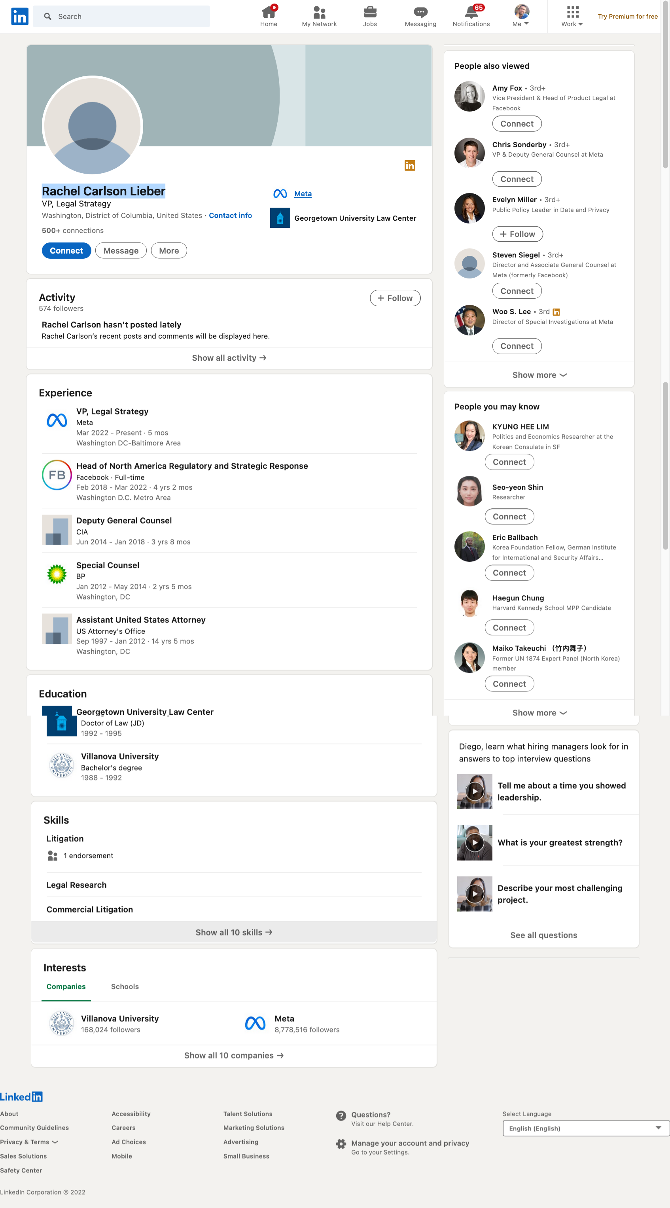This screenshot has height=1208, width=670.
Task: Select the Companies interests tab
Action: coord(66,987)
